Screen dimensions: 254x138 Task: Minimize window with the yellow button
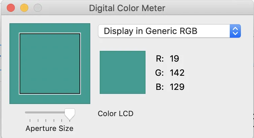24,7
